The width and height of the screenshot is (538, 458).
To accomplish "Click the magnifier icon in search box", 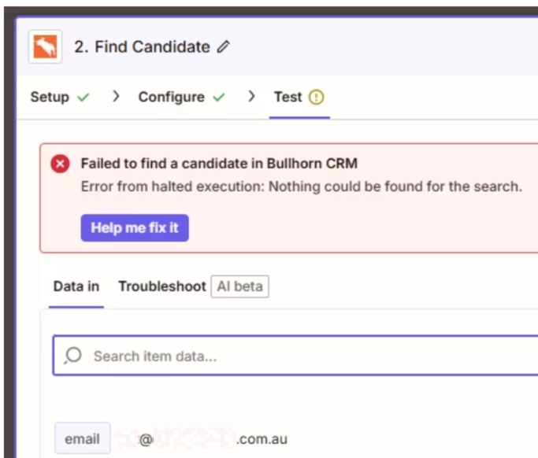I will click(x=73, y=356).
